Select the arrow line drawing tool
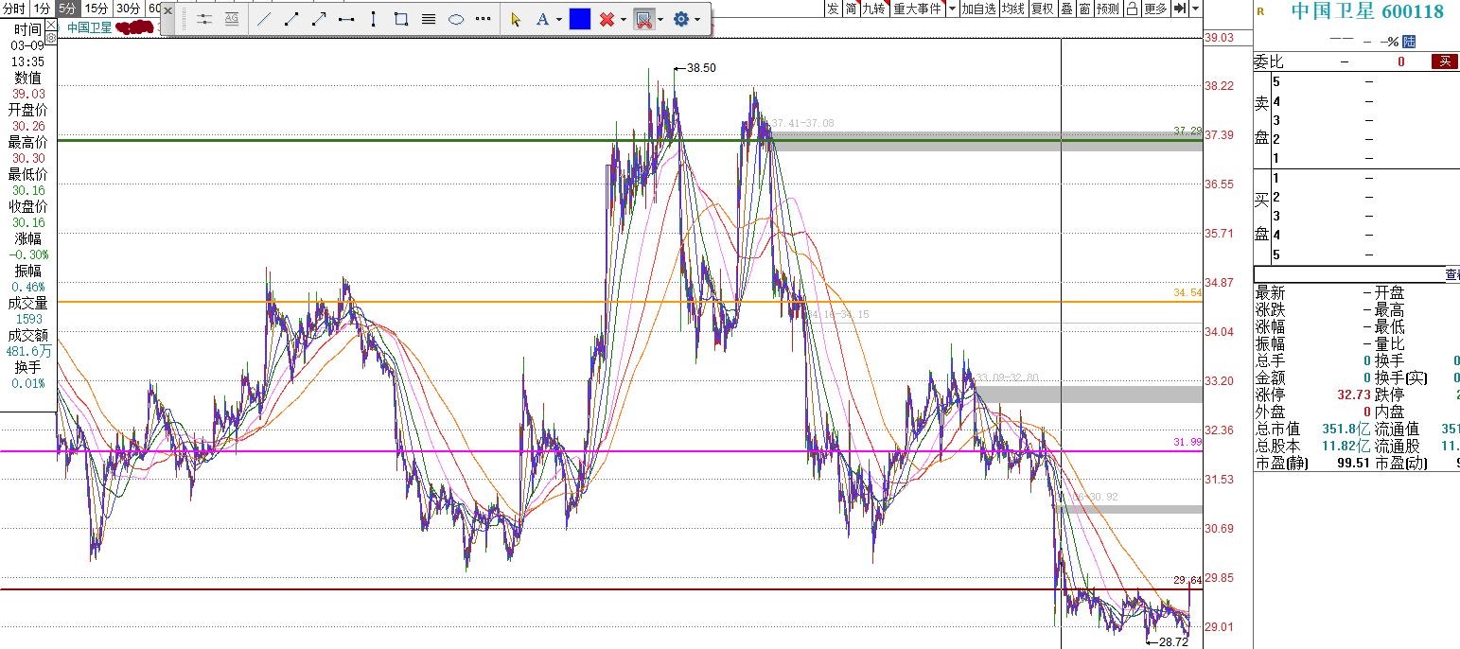 (x=319, y=19)
